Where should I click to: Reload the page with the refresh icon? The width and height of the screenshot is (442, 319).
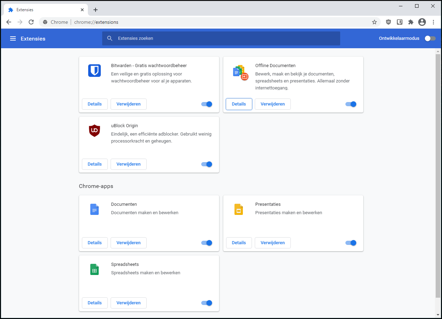[31, 22]
